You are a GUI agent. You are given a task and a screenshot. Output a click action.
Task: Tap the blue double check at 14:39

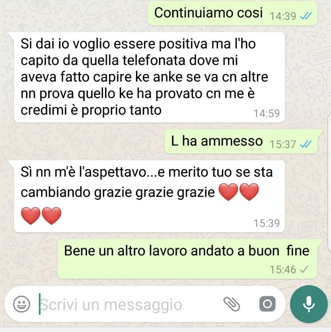pos(306,16)
